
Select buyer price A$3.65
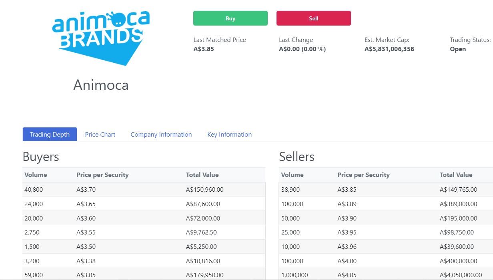click(86, 204)
